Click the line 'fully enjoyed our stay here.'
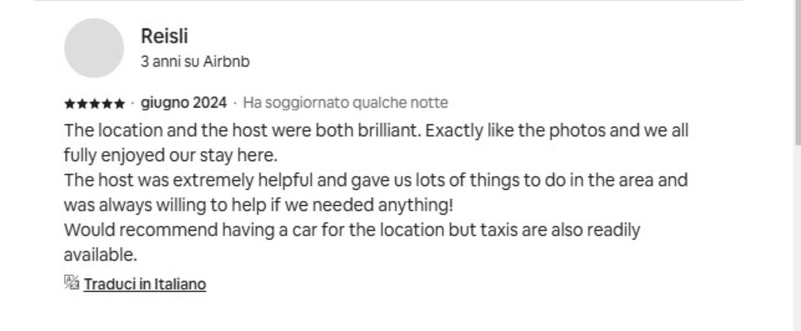 coord(170,155)
